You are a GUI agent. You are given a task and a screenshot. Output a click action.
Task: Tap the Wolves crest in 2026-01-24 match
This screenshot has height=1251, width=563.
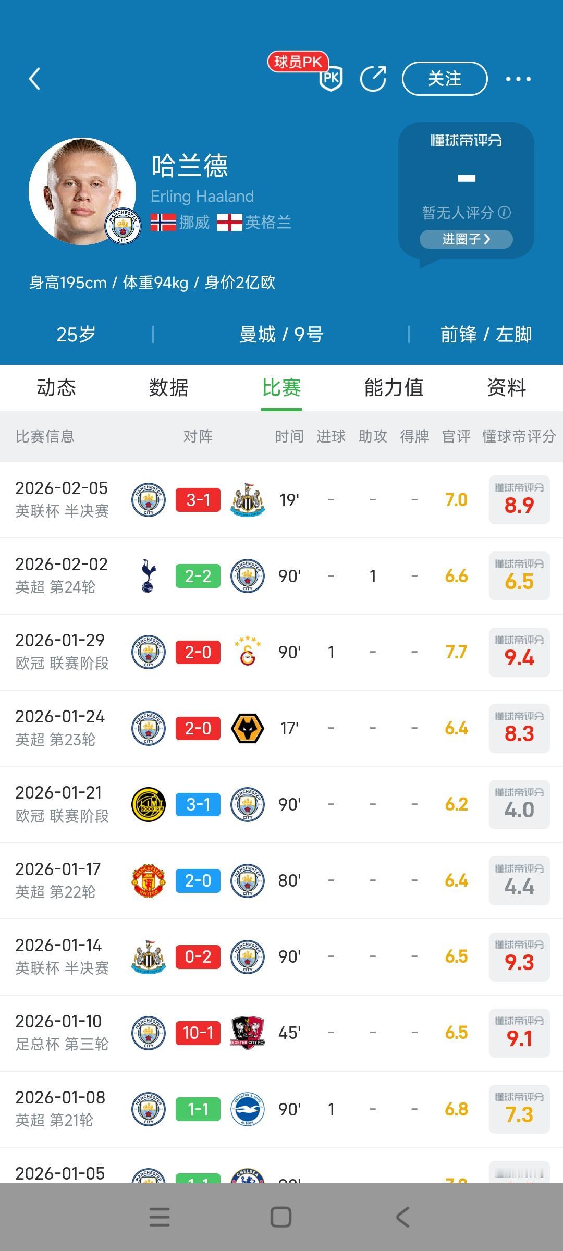pos(248,728)
